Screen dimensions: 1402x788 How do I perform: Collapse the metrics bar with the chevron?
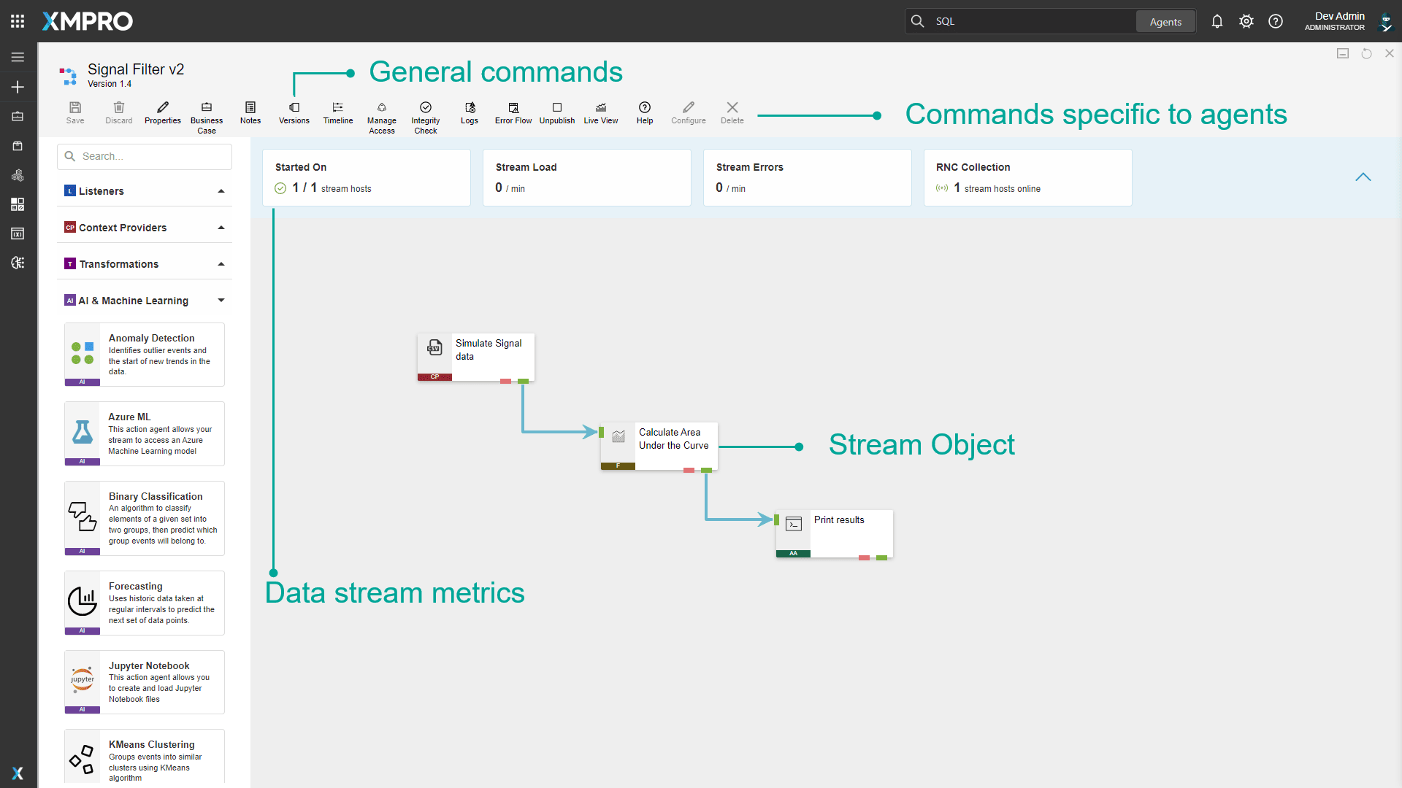tap(1364, 177)
